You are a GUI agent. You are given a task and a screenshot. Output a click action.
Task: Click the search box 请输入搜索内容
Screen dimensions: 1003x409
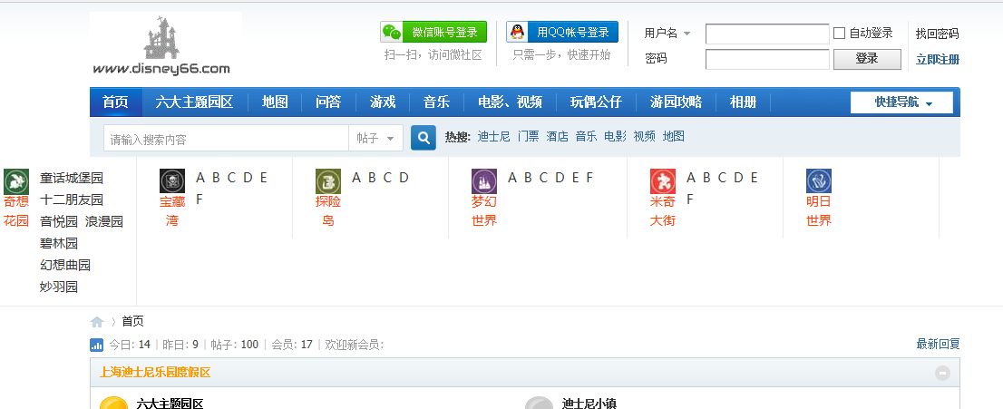coord(226,138)
